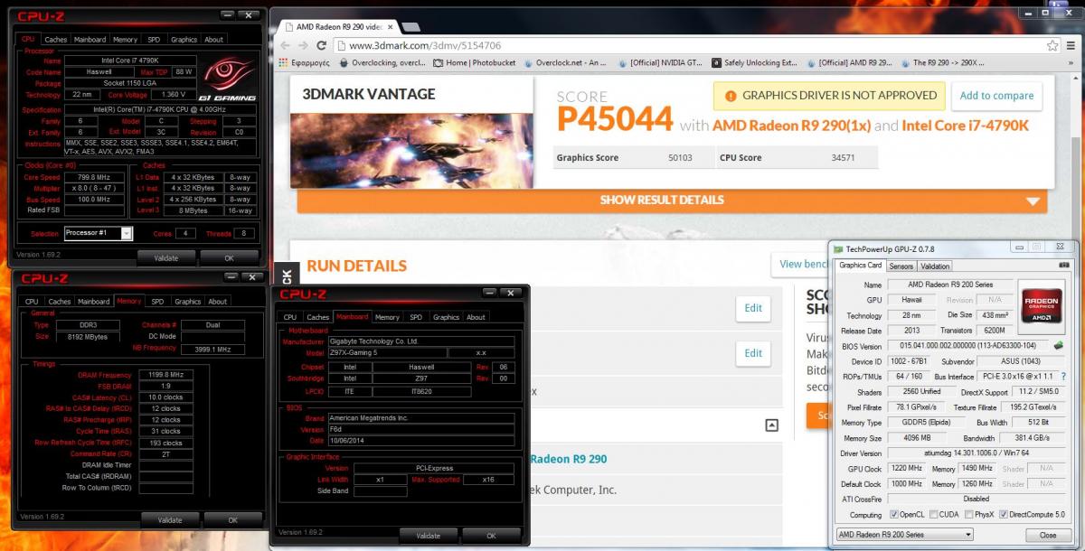Select the Graphics Card tab in GPU-Z
Image resolution: width=1085 pixels, height=551 pixels.
(x=861, y=266)
